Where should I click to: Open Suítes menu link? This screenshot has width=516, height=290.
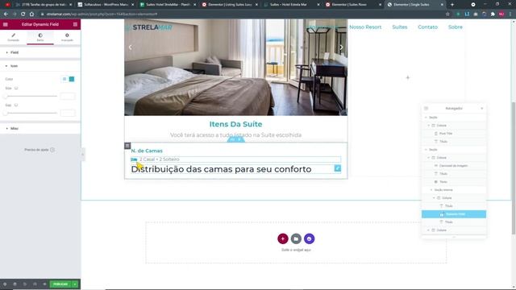[400, 27]
